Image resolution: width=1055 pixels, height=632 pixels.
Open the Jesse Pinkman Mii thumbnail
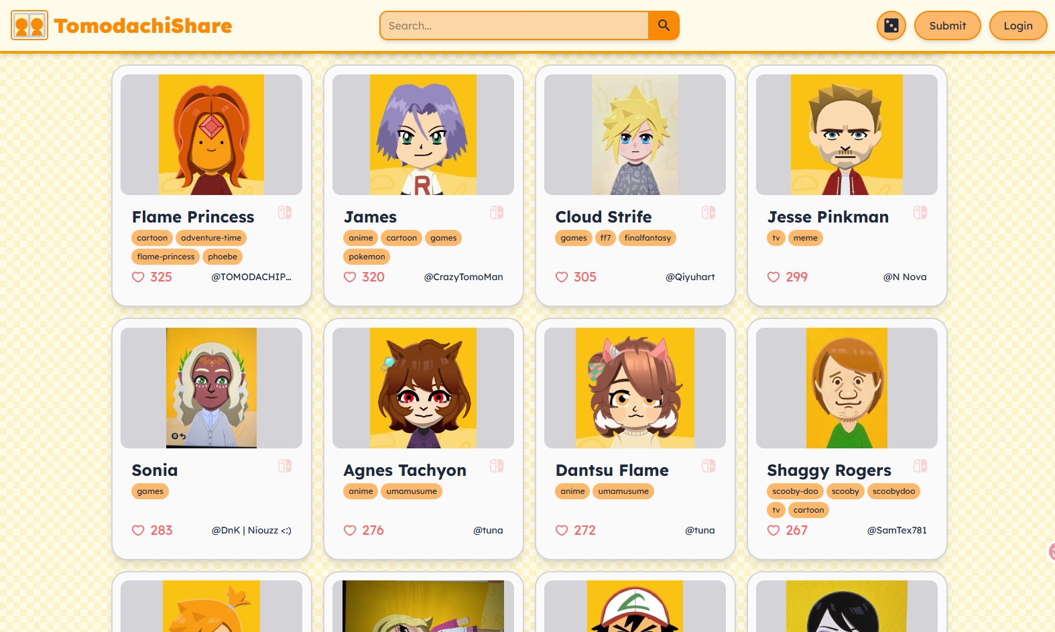pos(847,135)
